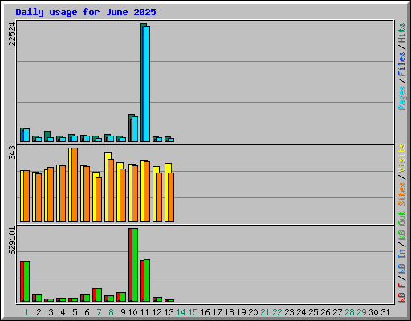Click the kB bar for day 1
Screen dimensions: 411x321
point(25,282)
